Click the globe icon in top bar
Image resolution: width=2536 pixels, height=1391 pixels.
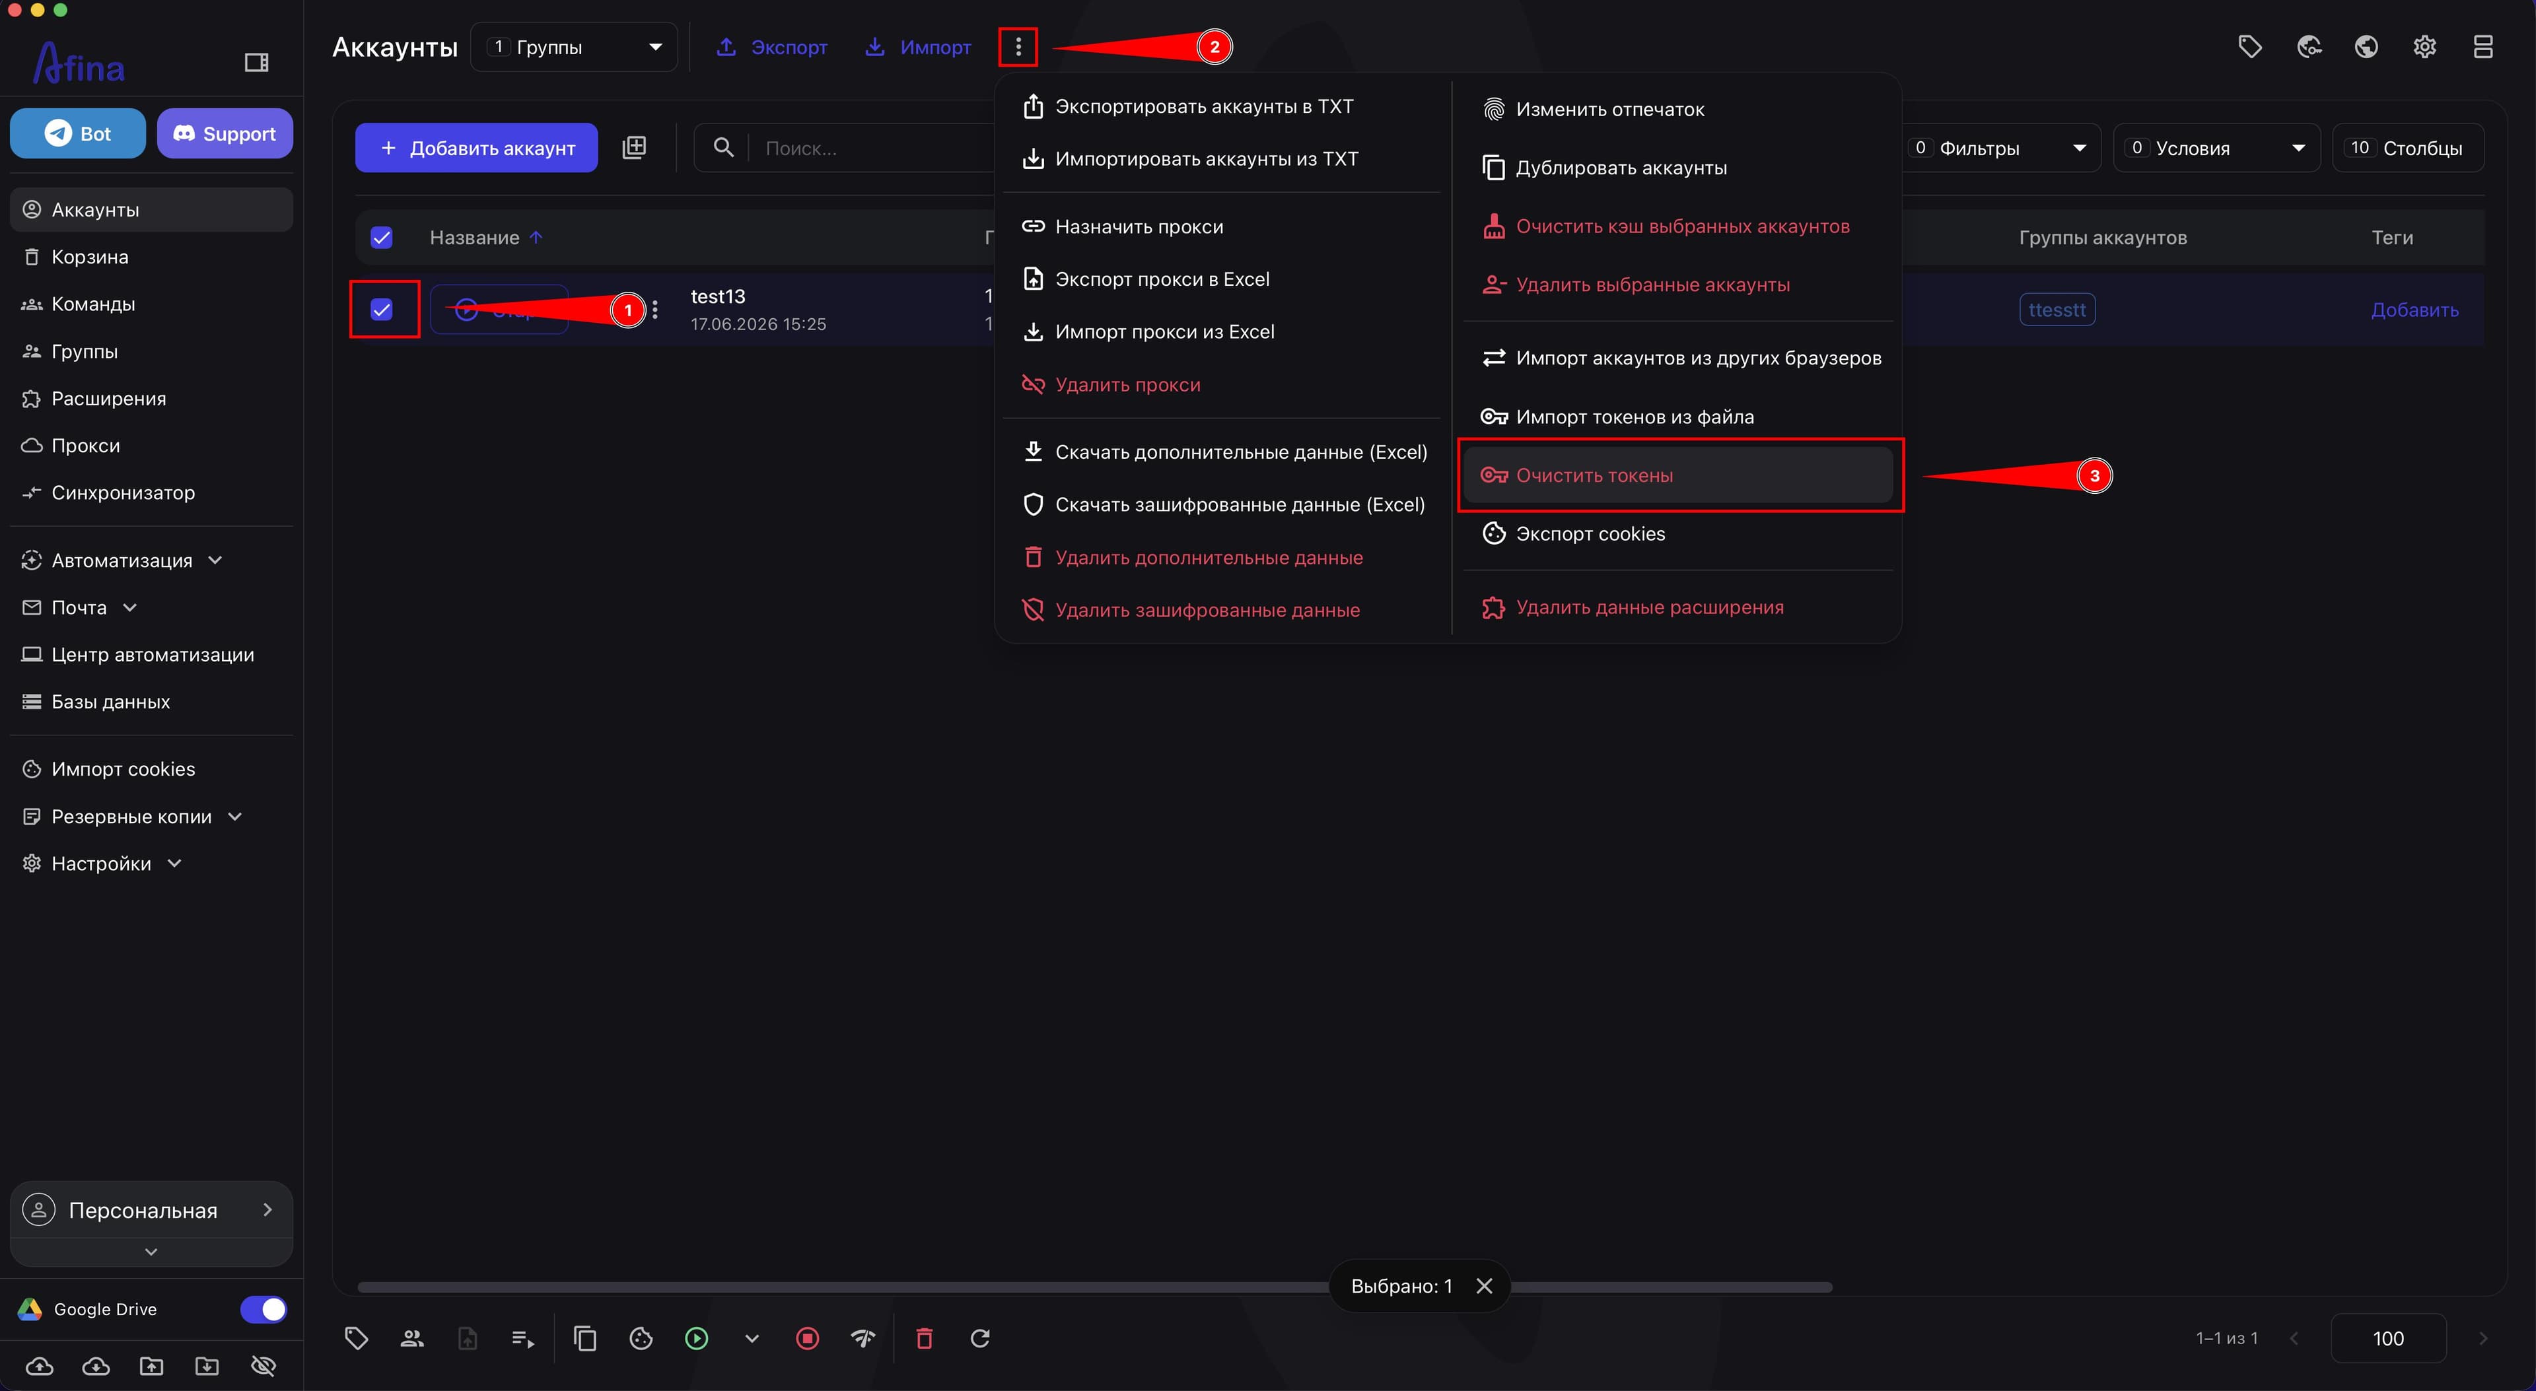click(2367, 46)
